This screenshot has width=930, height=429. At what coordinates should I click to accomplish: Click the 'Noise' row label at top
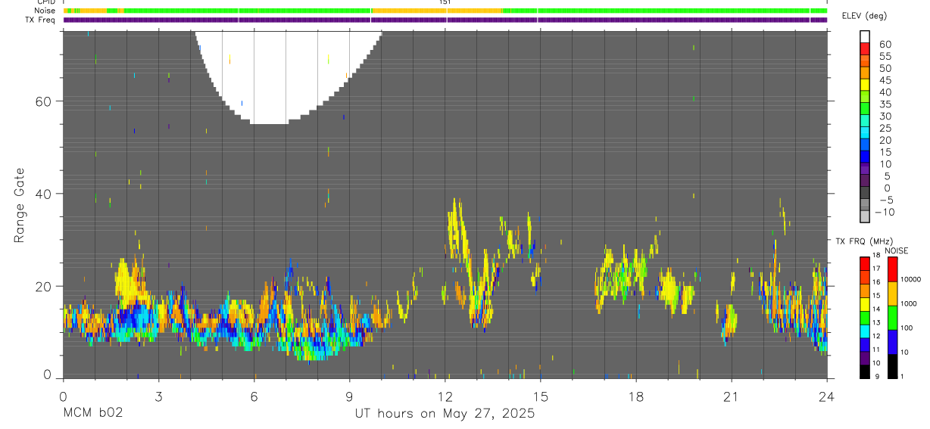coord(46,11)
